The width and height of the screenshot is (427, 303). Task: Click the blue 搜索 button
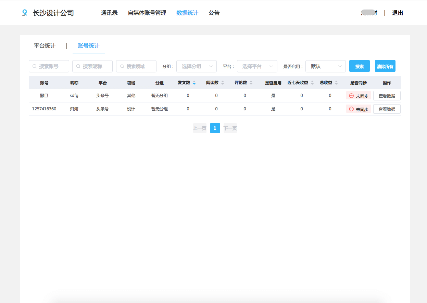pyautogui.click(x=359, y=66)
